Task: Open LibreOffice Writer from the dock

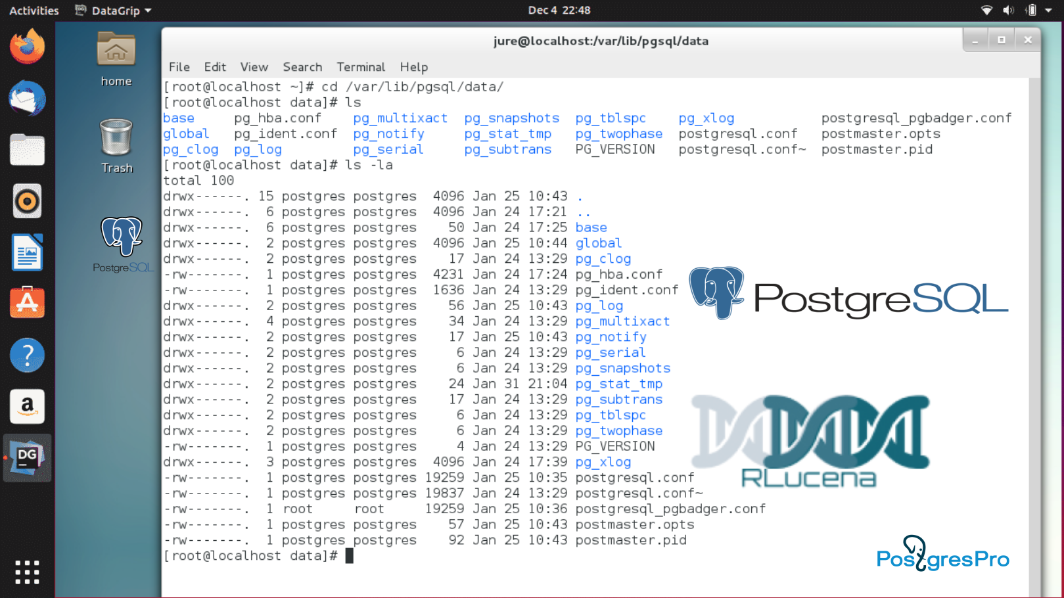Action: (x=27, y=252)
